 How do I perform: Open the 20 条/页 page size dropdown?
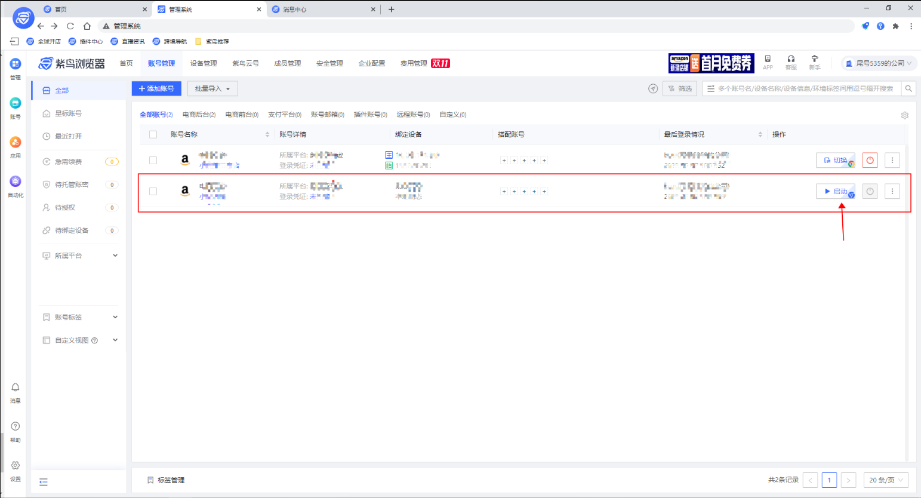click(x=886, y=479)
